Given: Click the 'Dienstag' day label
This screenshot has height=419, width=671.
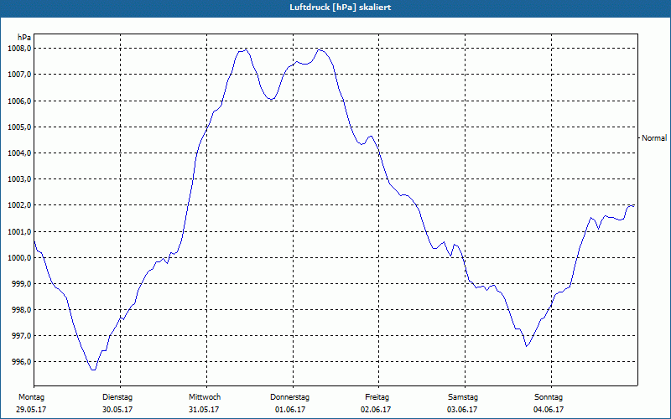Looking at the screenshot, I should [x=117, y=397].
